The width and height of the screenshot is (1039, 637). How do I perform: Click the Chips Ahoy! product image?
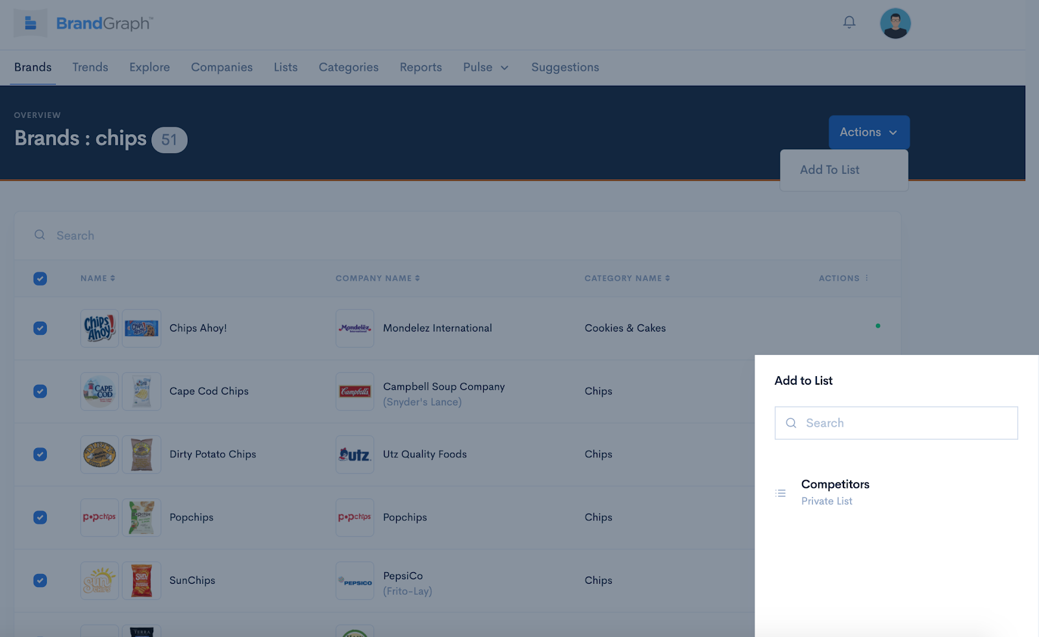[142, 328]
